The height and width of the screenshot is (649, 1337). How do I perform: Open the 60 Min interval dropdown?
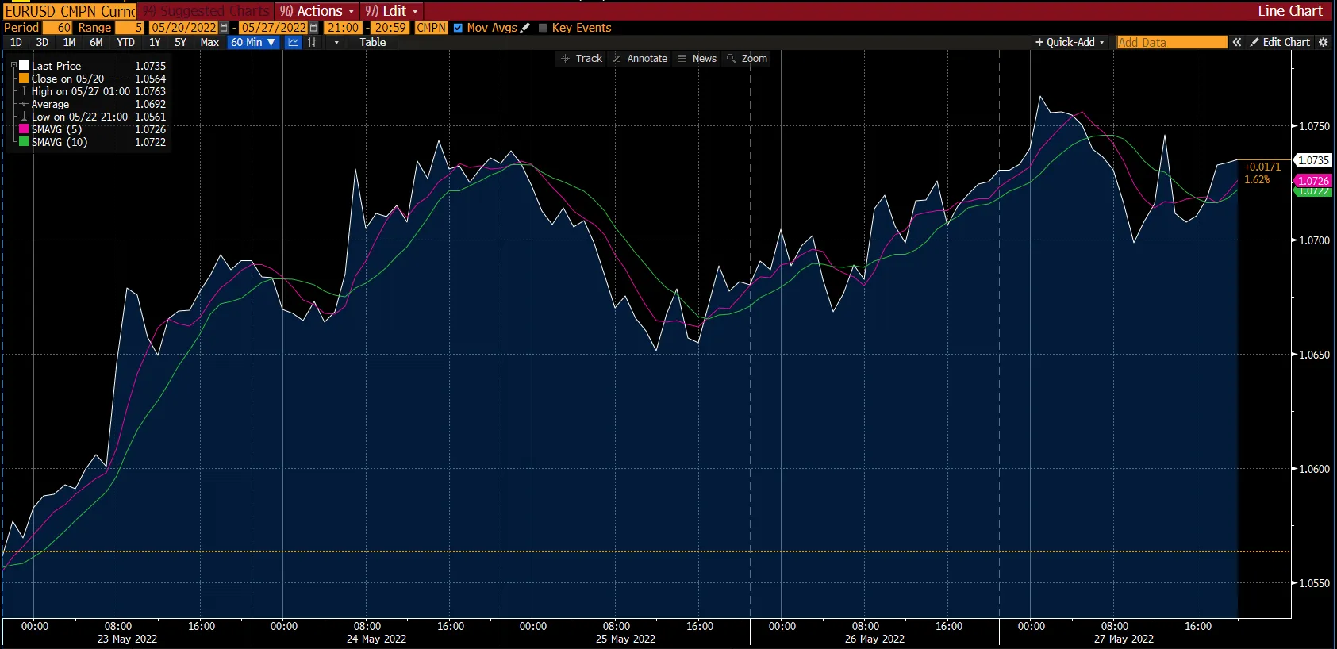(253, 42)
